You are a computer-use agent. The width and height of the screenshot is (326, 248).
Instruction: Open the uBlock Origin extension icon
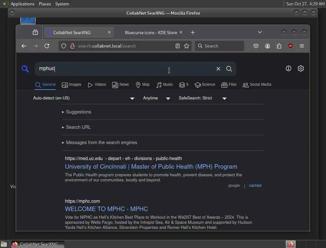coord(290,46)
